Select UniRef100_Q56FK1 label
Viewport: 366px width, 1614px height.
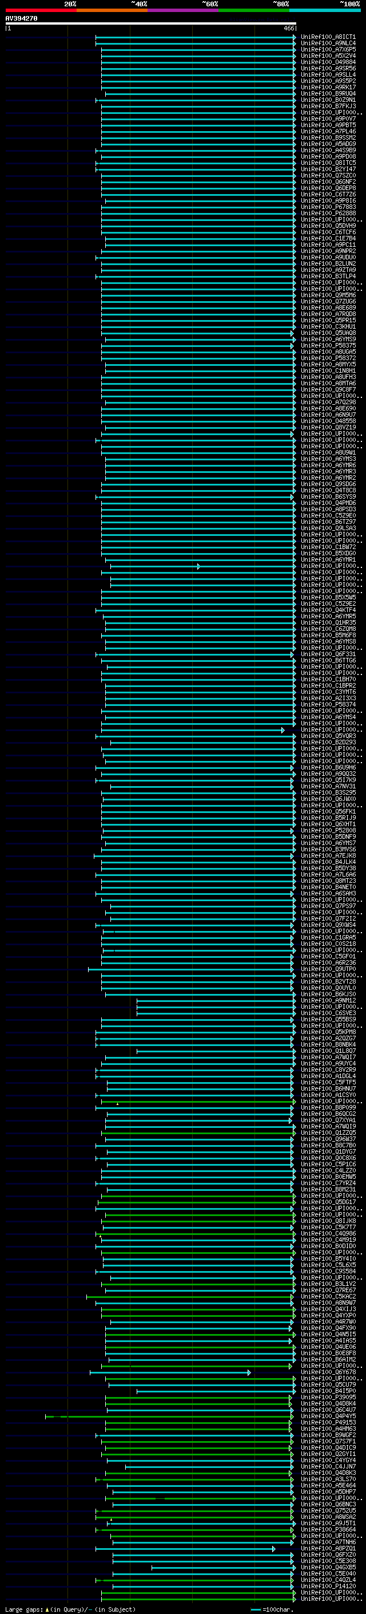tap(328, 811)
